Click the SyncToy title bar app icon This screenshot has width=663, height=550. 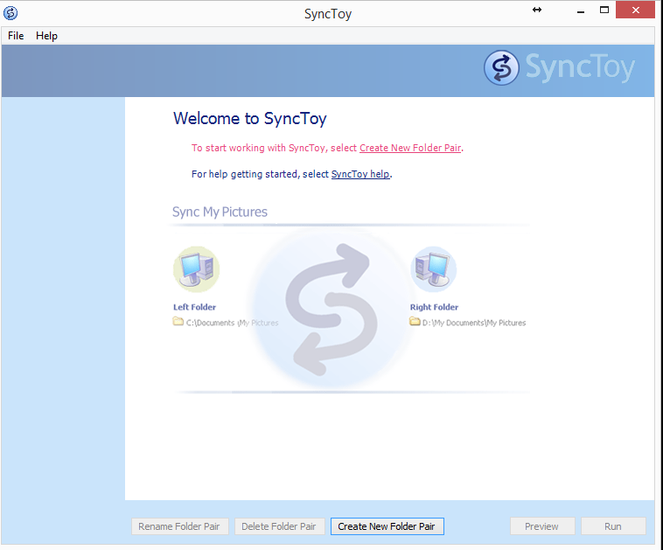(x=10, y=13)
